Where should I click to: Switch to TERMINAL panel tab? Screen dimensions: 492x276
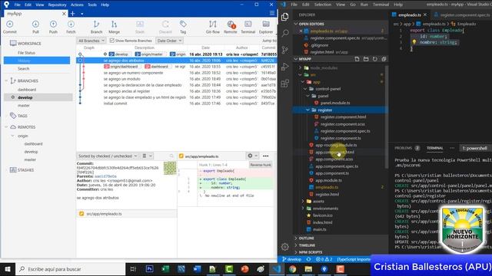[434, 148]
